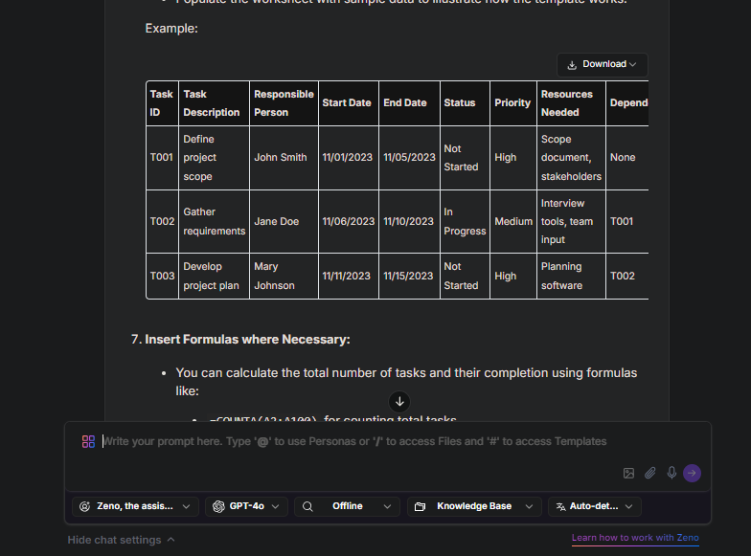The image size is (751, 556).
Task: Click the John Smith cell
Action: (x=284, y=157)
